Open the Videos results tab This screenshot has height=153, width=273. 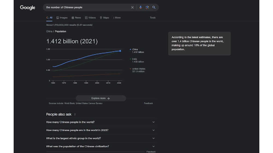pyautogui.click(x=90, y=18)
